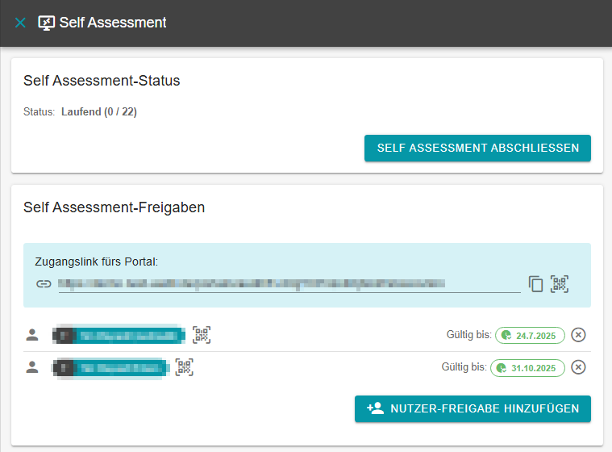Screen dimensions: 612x452
Task: Open the 31.10.2025 validity date chip
Action: click(527, 368)
